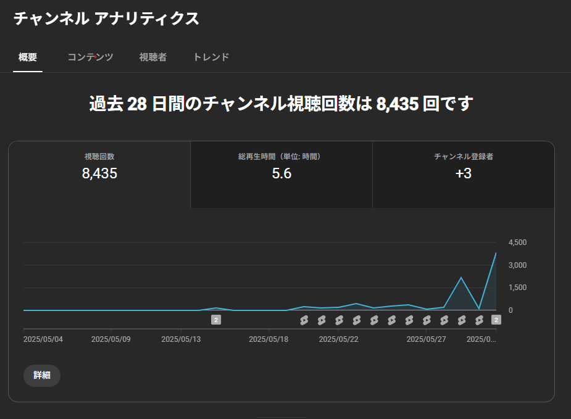Click the チャンネル アナリティクス heading
This screenshot has height=419, width=571.
pos(105,19)
